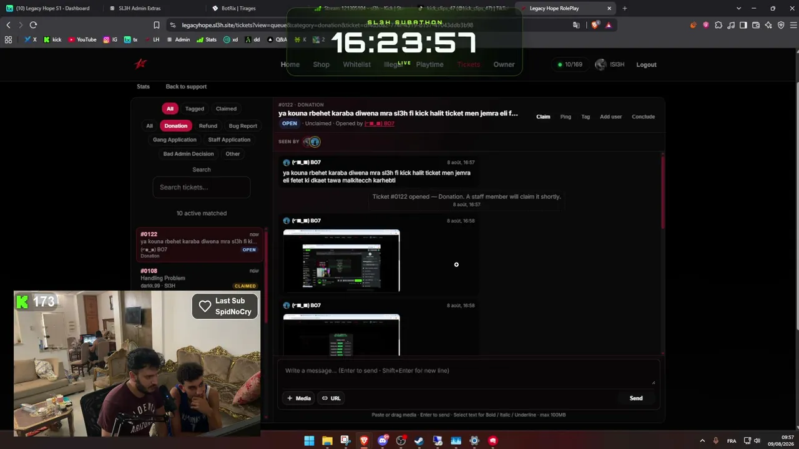Filter tickets by Bad Admin Decision
Image resolution: width=799 pixels, height=449 pixels.
[x=189, y=153]
